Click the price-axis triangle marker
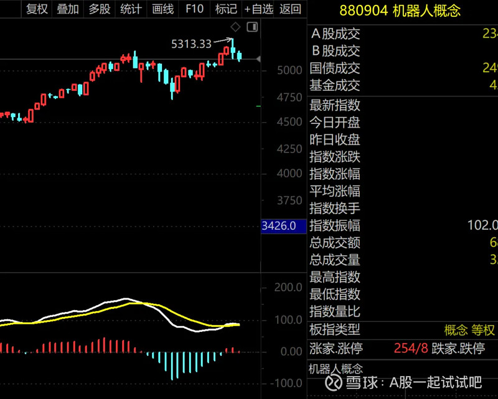The height and width of the screenshot is (399, 498). click(x=258, y=59)
